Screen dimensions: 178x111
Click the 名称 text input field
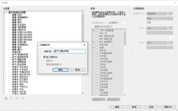[x=69, y=51]
